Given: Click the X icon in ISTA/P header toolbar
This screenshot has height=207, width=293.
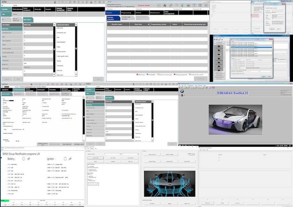Looking at the screenshot, I should (x=206, y=5).
